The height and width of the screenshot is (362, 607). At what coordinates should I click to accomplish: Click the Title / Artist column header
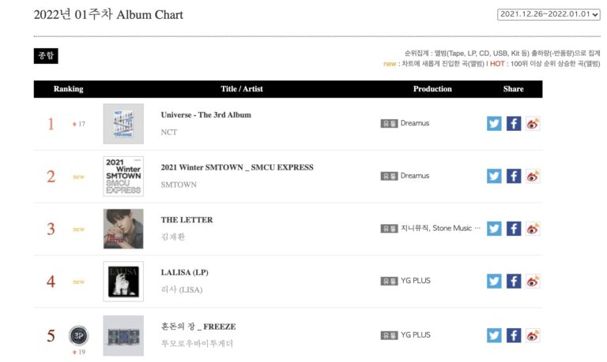(242, 89)
